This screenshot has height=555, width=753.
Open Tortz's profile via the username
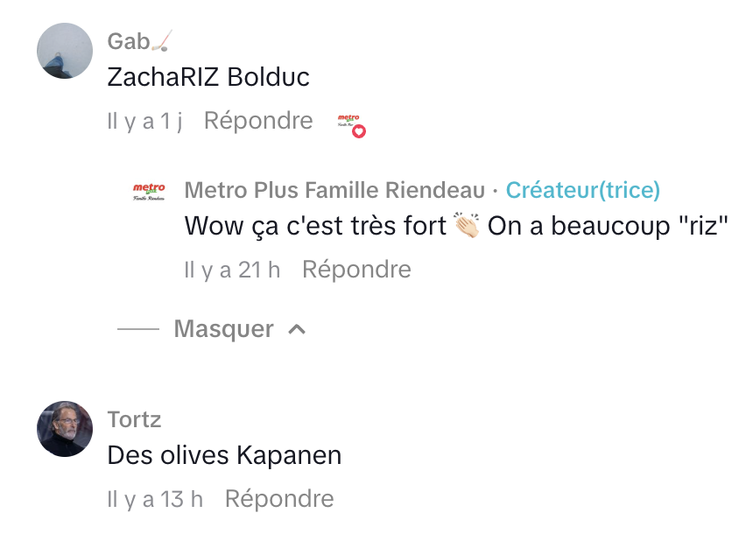(x=134, y=419)
